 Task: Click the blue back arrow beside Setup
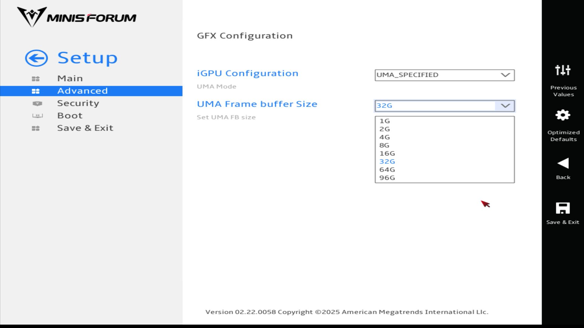point(36,58)
